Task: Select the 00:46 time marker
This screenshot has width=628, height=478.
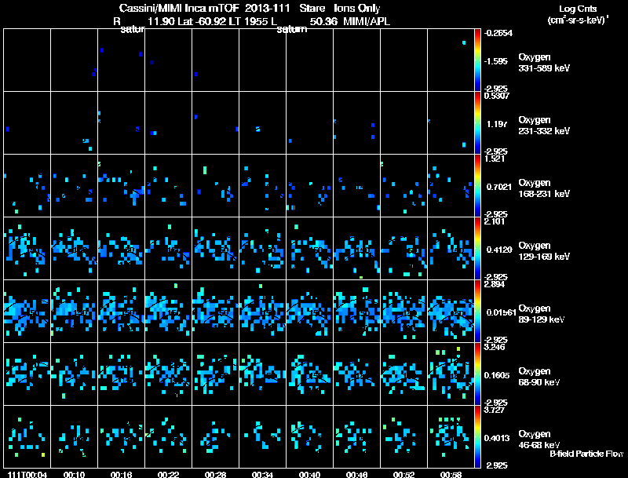Action: 356,474
